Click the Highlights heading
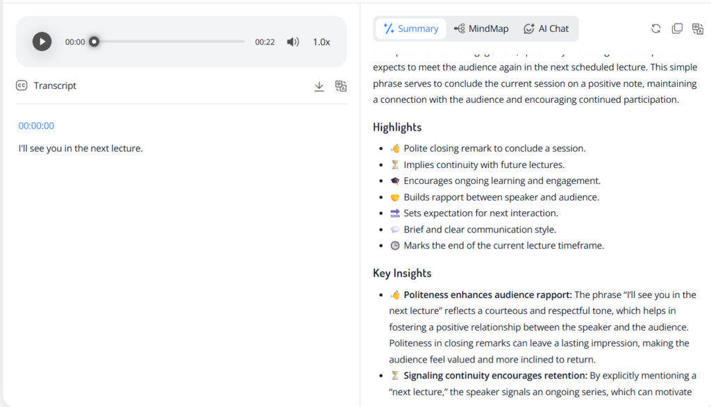This screenshot has height=407, width=711. [x=397, y=127]
